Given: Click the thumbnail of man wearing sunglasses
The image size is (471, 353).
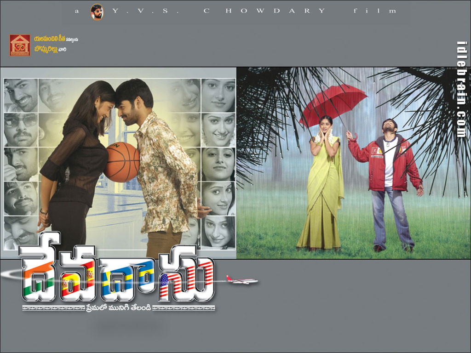Looking at the screenshot, I should tap(21, 130).
